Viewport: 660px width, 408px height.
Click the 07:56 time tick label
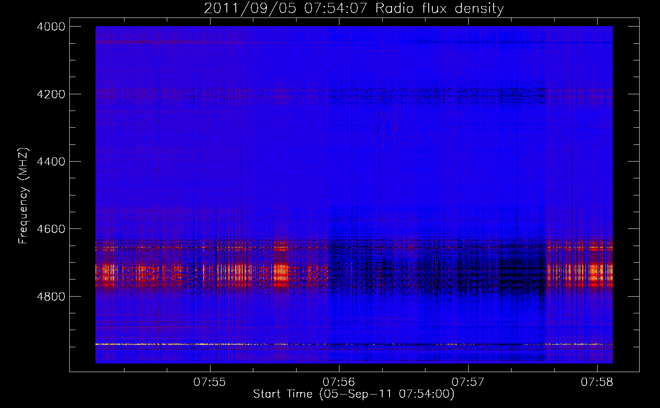[x=339, y=382]
